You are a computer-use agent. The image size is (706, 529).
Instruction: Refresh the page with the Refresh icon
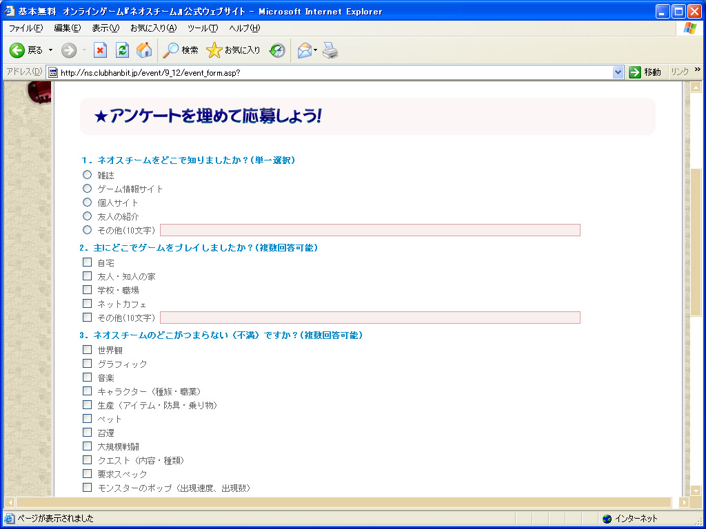click(x=122, y=50)
